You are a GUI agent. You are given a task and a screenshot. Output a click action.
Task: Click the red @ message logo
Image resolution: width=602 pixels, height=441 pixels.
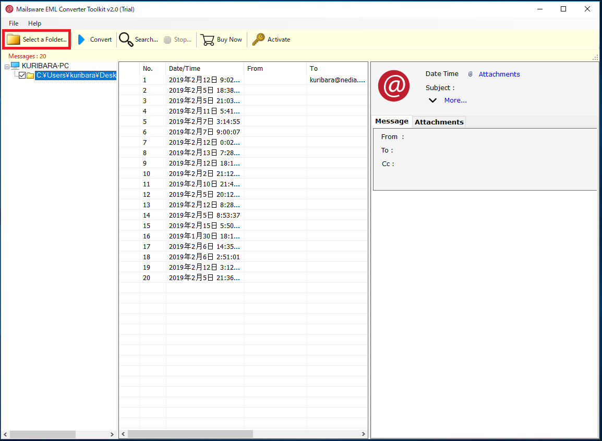(x=393, y=86)
